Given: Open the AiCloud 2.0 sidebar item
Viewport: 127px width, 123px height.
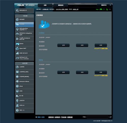Looking at the screenshot, I should pyautogui.click(x=24, y=58).
